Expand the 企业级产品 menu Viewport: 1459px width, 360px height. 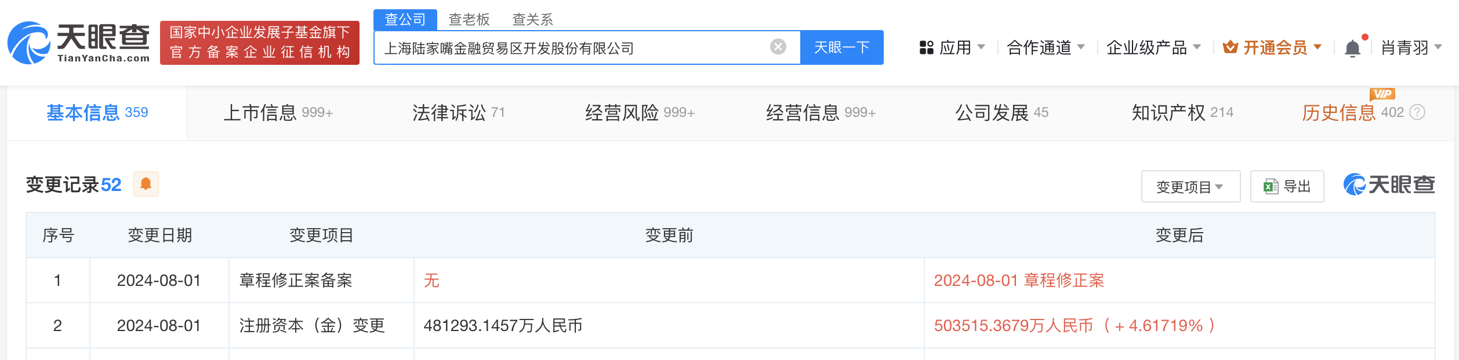click(1153, 47)
